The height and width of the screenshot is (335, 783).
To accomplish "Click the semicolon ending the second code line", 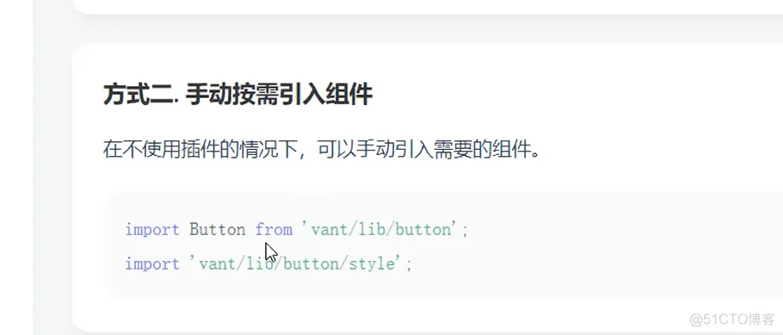I will [410, 265].
